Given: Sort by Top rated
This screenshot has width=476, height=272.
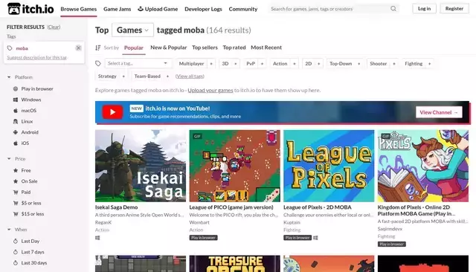Looking at the screenshot, I should 234,48.
